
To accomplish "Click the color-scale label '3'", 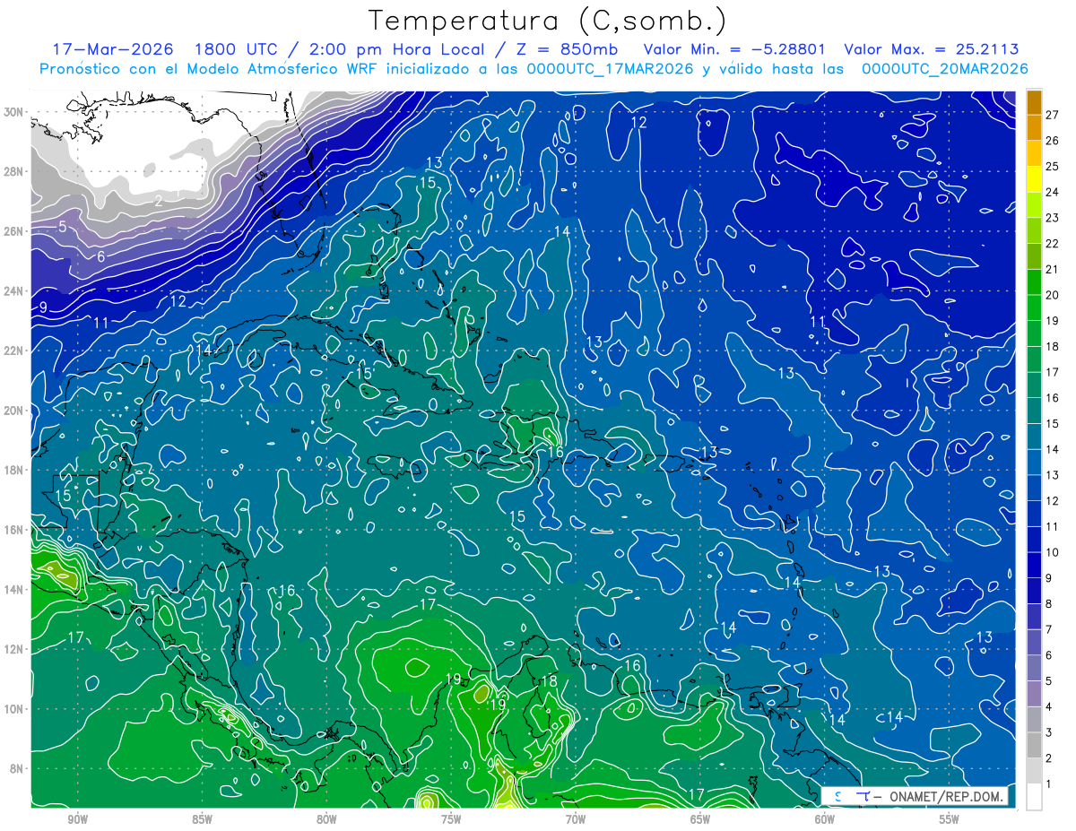I will click(1049, 732).
